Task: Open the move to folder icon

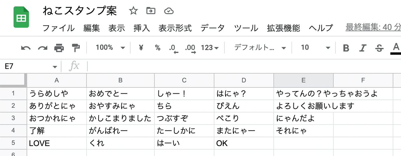Action: coord(151,11)
